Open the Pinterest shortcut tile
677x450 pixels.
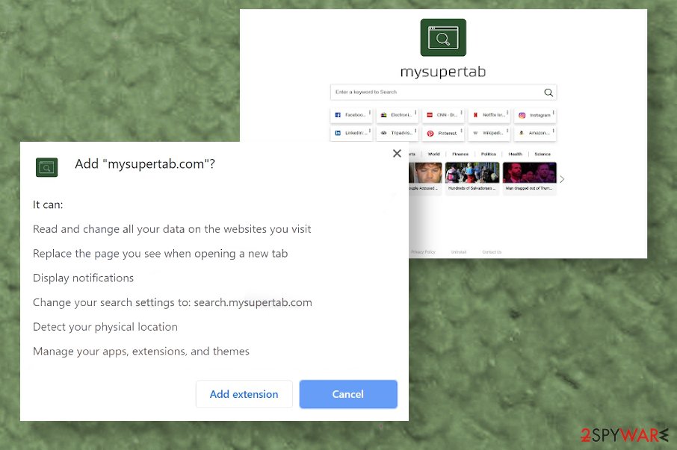click(x=442, y=133)
